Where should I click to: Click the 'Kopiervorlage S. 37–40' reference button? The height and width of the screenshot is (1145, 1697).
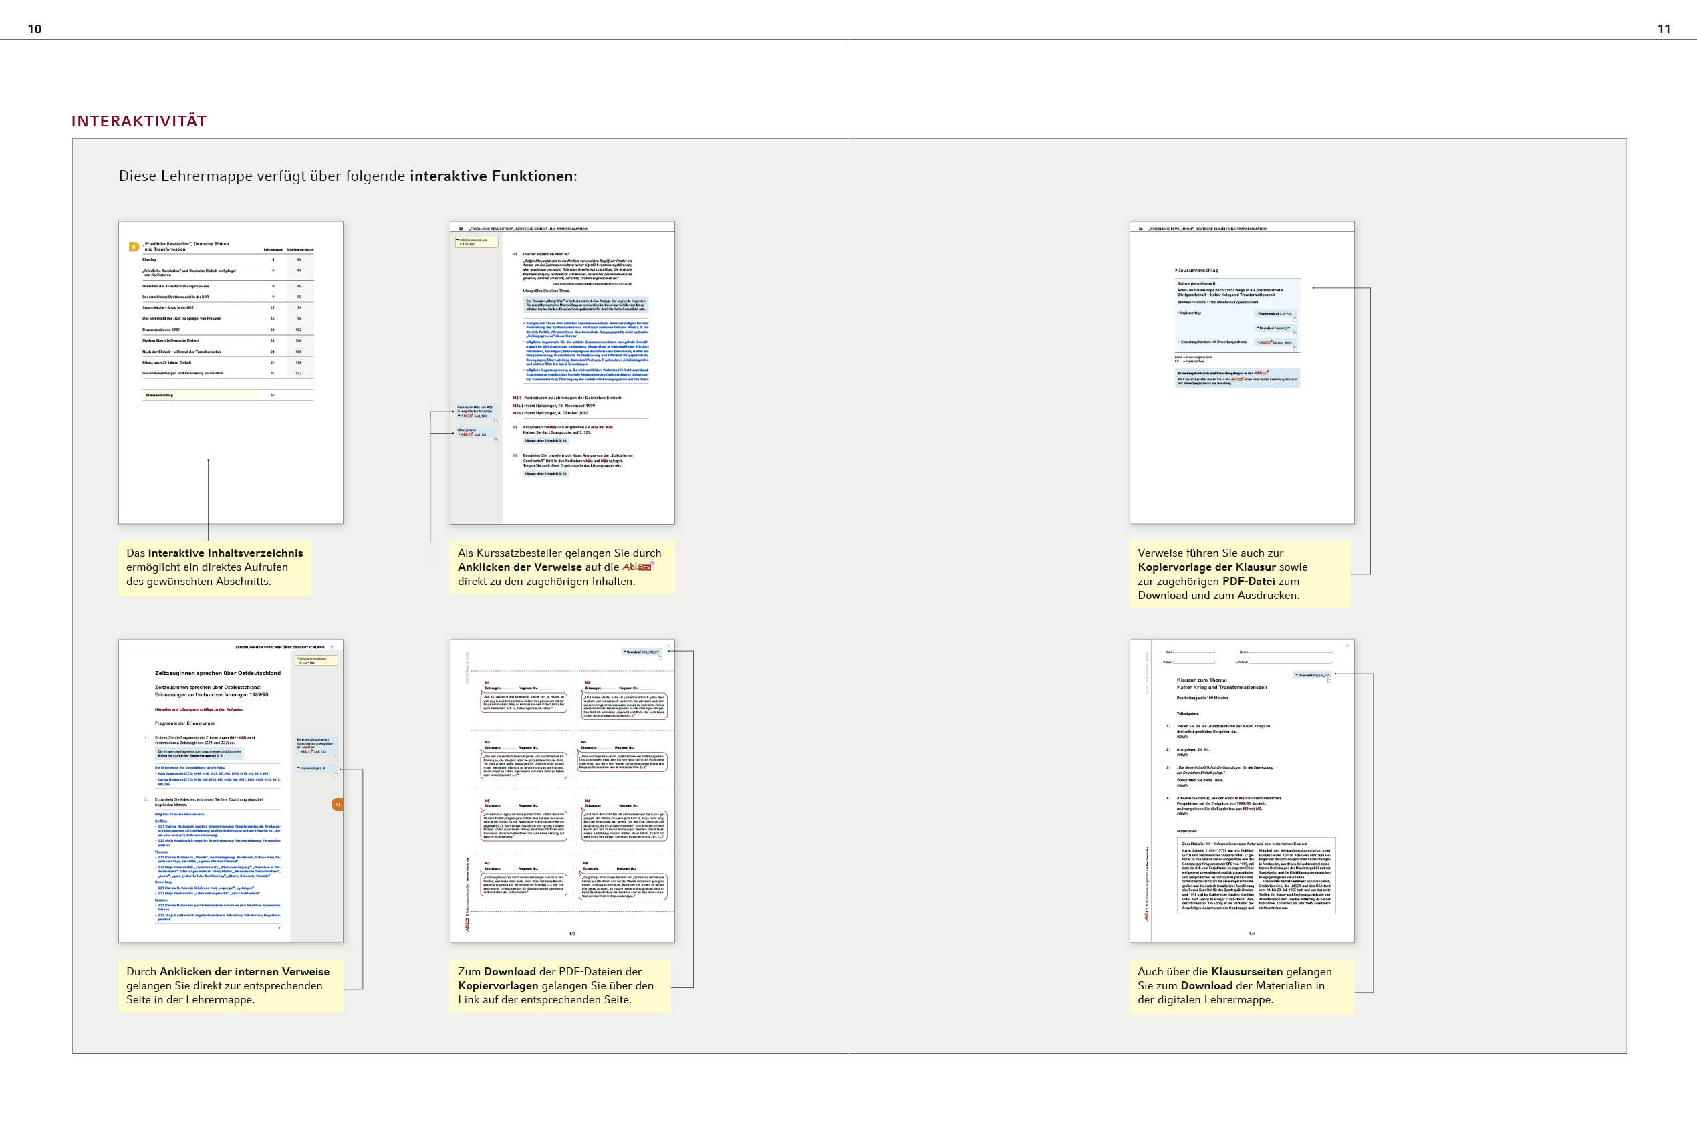tap(1273, 313)
